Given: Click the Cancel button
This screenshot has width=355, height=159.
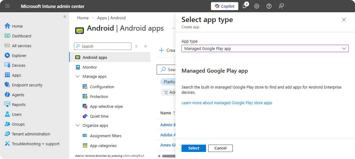Looking at the screenshot, I should 220,148.
